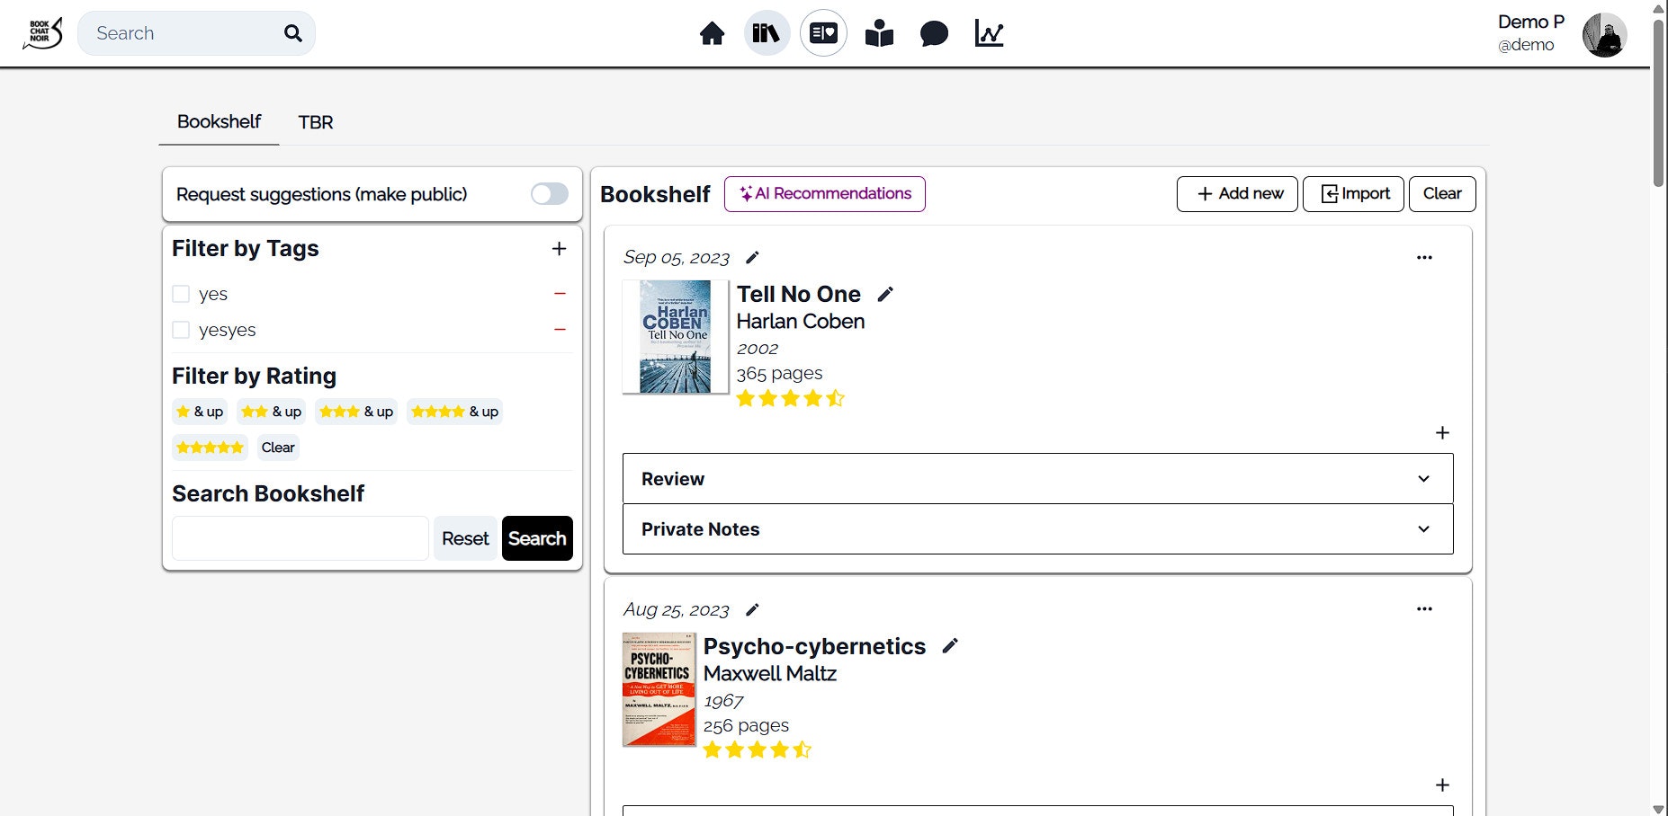Screen dimensions: 1668x816
Task: Set Psycho-cybernetics star rating
Action: pyautogui.click(x=757, y=749)
